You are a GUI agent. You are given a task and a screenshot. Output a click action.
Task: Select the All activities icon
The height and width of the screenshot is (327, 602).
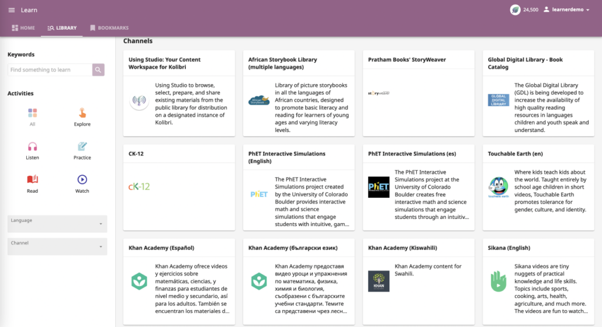[x=32, y=113]
